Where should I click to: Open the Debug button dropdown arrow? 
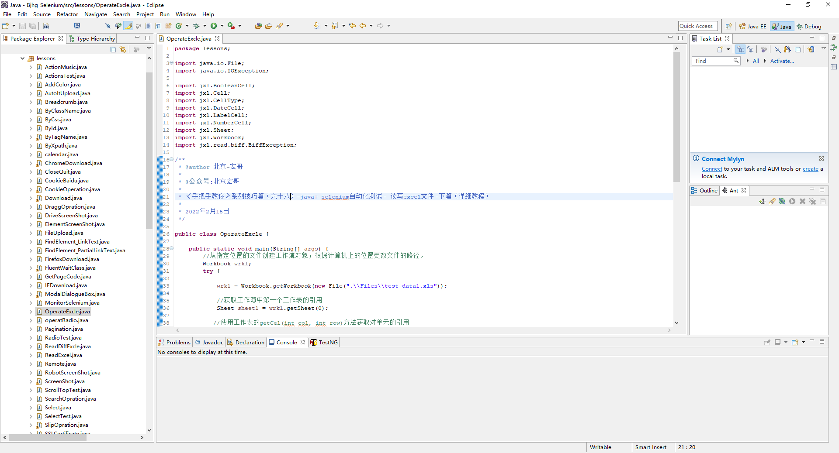tap(205, 26)
